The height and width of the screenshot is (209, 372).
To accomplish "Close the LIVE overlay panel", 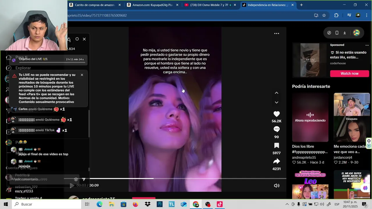I will 84,39.
